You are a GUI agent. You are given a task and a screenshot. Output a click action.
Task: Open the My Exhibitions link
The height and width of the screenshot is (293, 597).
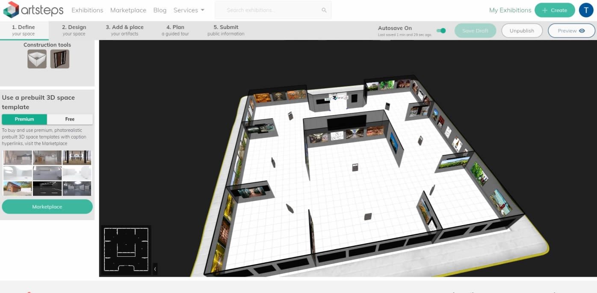point(510,10)
